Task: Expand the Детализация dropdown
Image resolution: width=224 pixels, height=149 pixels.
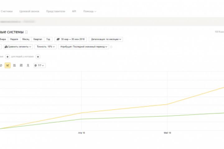Action: point(106,39)
